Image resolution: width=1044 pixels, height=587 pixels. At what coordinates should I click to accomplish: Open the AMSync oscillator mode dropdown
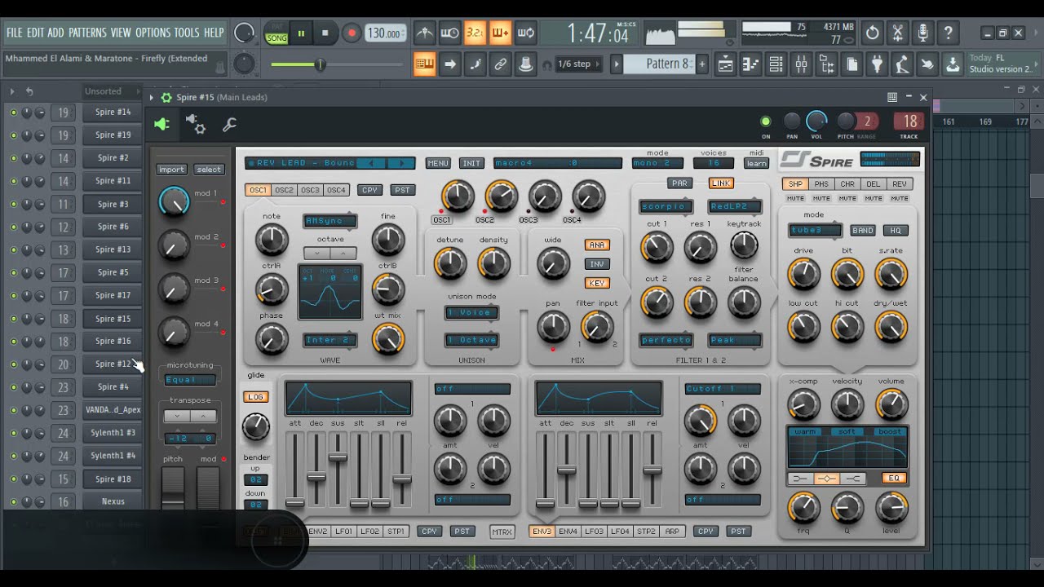pyautogui.click(x=330, y=221)
